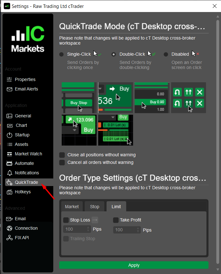Click the Apply button
The image size is (221, 274).
134,265
